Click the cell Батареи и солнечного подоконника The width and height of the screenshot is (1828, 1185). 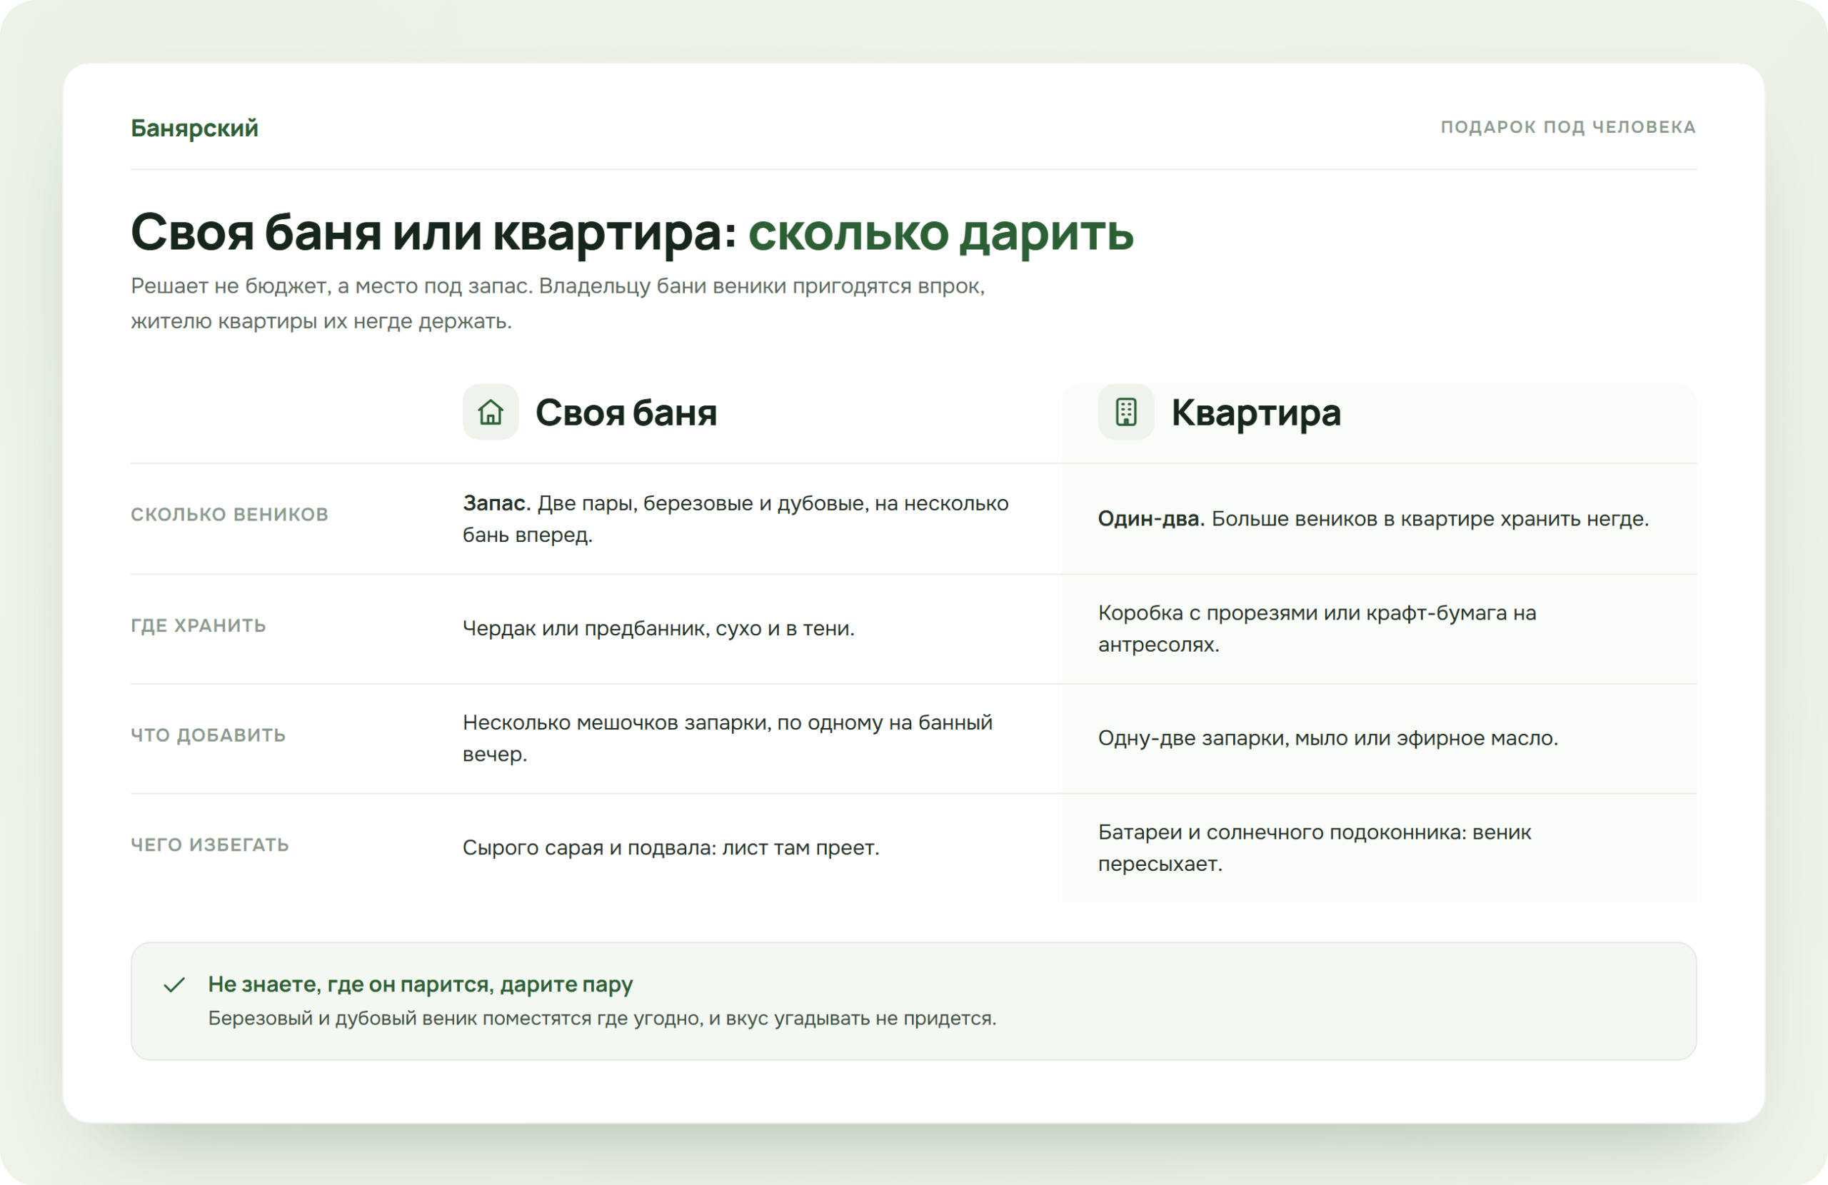tap(1314, 848)
